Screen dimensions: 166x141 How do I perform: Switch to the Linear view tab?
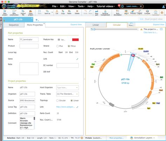(x=96, y=25)
